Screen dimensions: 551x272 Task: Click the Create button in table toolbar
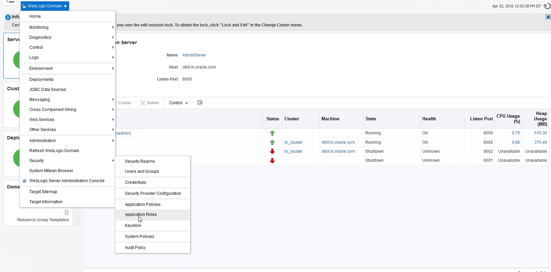(x=124, y=103)
